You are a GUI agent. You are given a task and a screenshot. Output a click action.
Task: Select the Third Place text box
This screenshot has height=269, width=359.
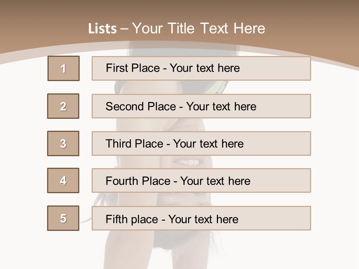(201, 143)
